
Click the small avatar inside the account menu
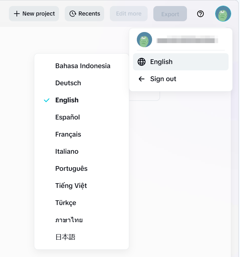point(144,40)
